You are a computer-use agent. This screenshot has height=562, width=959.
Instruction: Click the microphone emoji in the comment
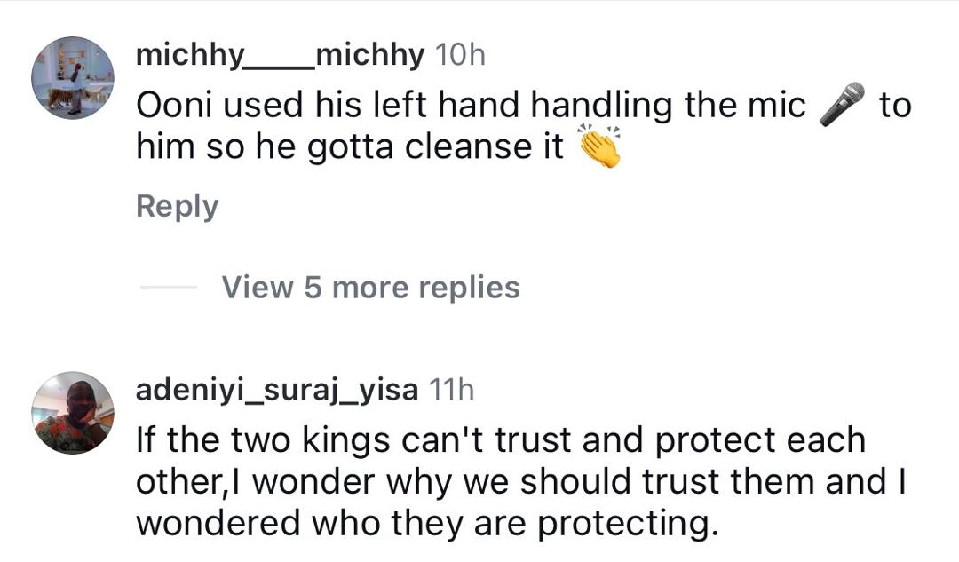click(x=842, y=105)
